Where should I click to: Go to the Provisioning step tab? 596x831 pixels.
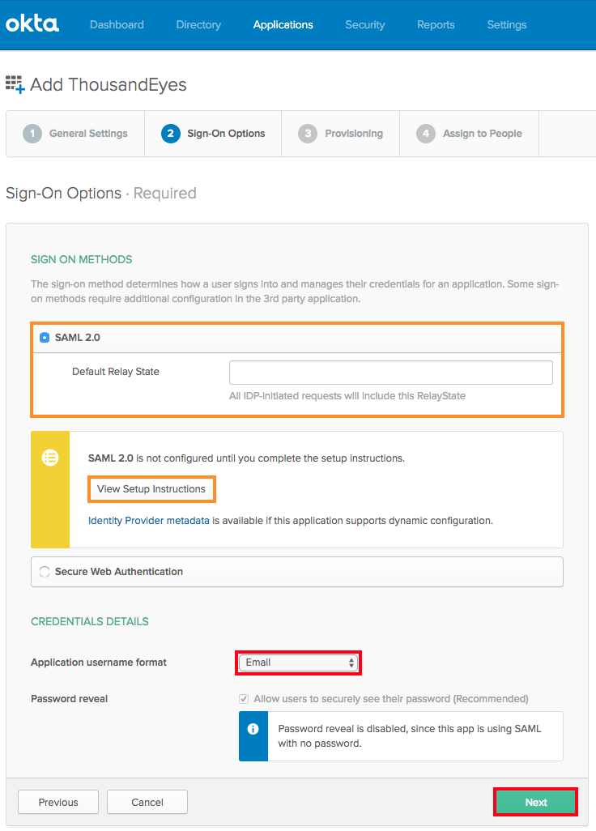[341, 134]
